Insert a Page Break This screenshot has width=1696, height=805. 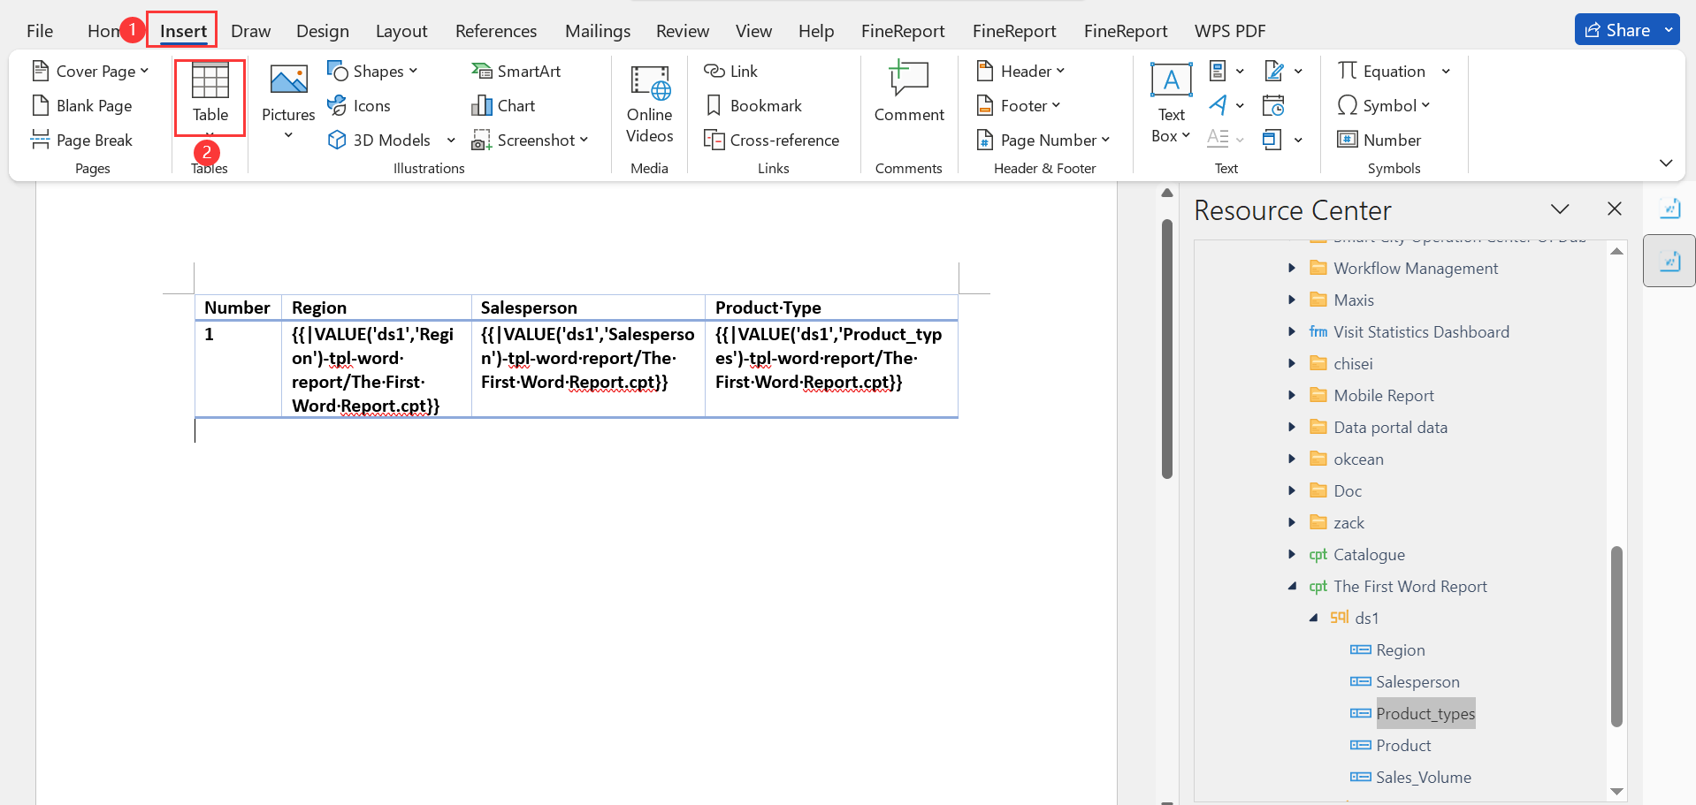(x=93, y=140)
